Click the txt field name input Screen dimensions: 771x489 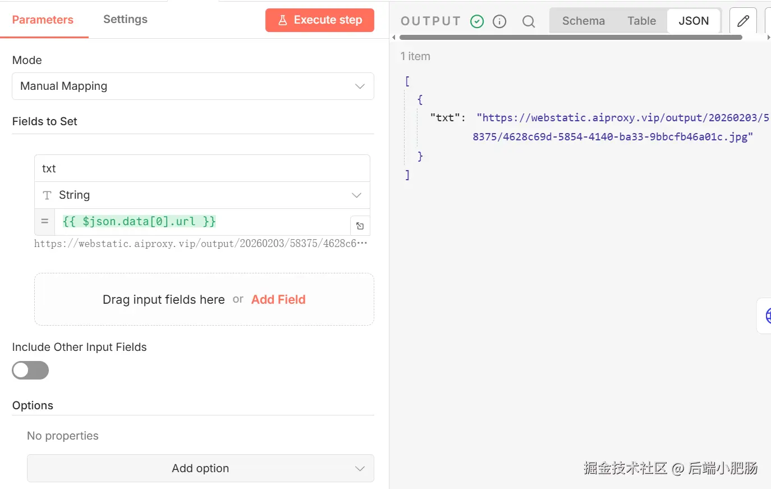tap(202, 168)
